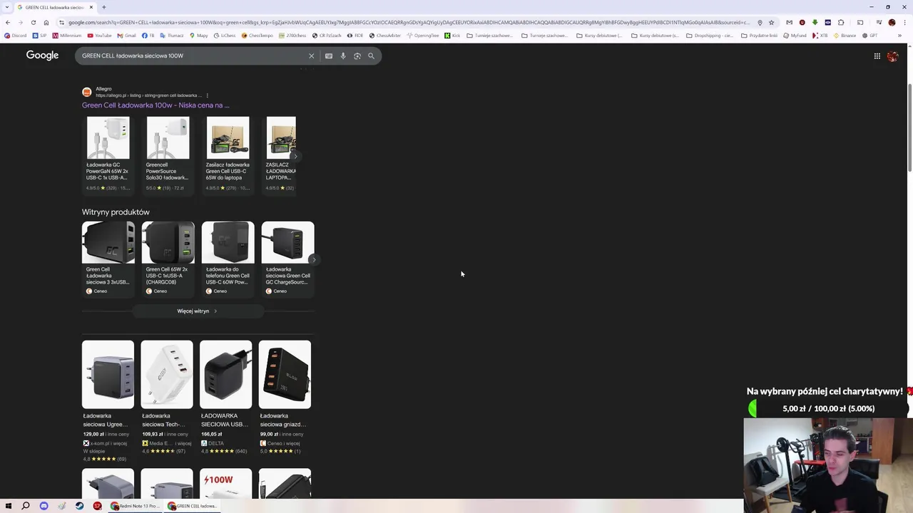
Task: Open a new browser tab
Action: coord(104,7)
